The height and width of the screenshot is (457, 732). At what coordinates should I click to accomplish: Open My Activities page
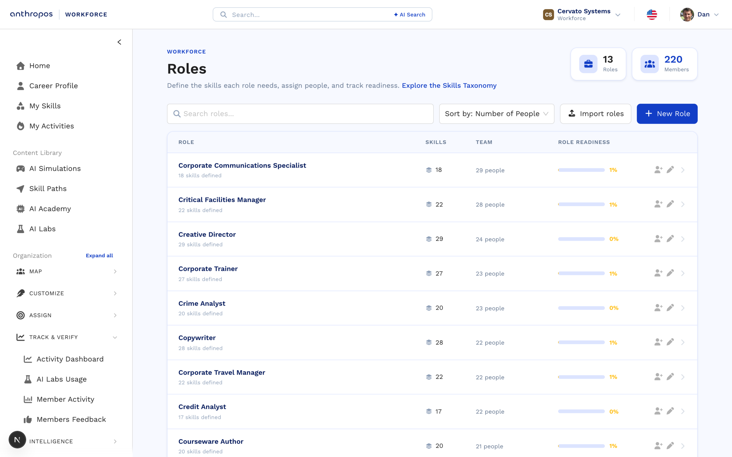tap(51, 126)
